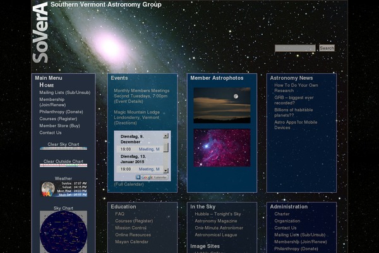
Task: Click the Member Astrophotos heading
Action: pos(217,78)
